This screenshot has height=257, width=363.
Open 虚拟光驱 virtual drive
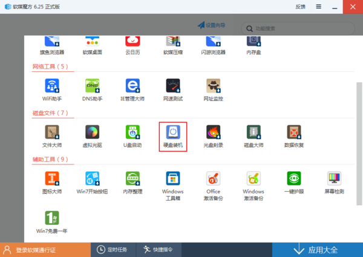click(93, 135)
